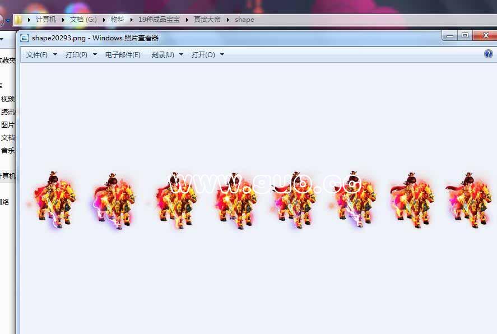Select 图片 in the left sidebar

[8, 125]
